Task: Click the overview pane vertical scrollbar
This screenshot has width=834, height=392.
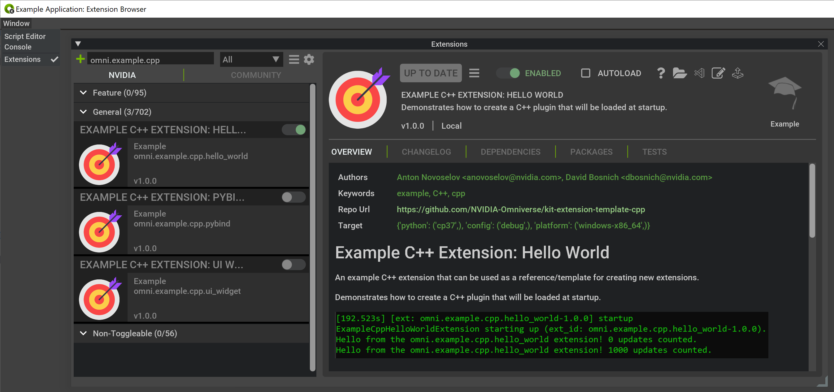Action: (x=812, y=200)
